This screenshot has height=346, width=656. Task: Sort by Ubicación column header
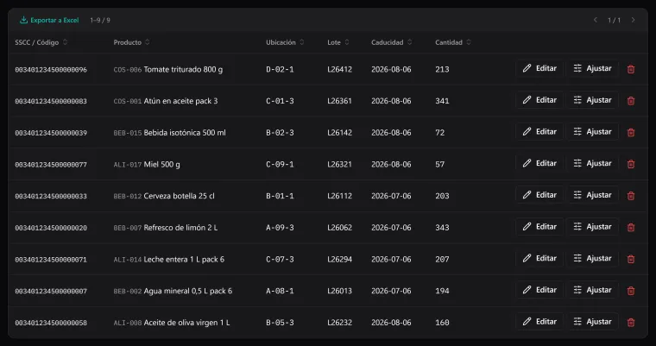(285, 42)
